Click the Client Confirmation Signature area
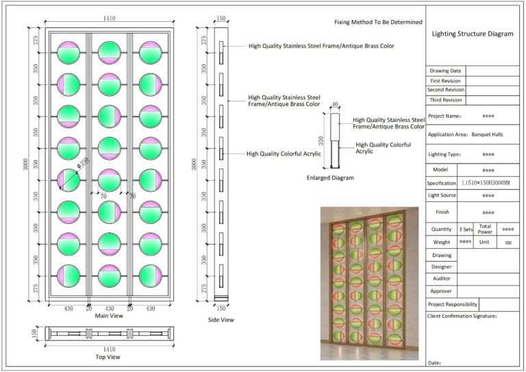526x372 pixels. click(x=472, y=316)
